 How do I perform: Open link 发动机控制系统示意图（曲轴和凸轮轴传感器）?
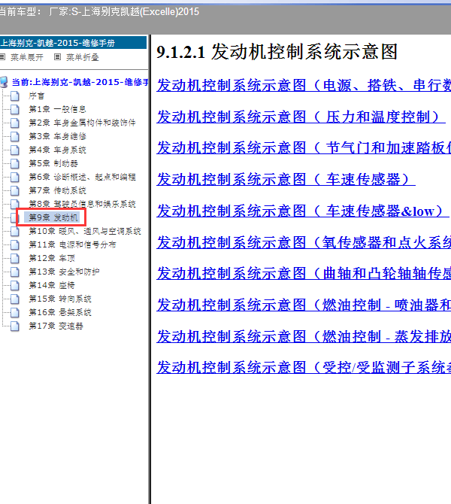tap(304, 274)
